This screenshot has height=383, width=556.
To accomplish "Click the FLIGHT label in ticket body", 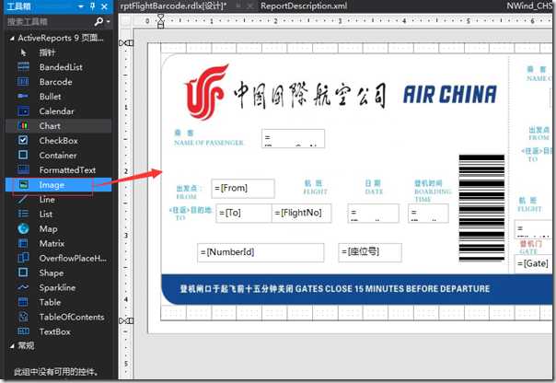I will pos(315,191).
